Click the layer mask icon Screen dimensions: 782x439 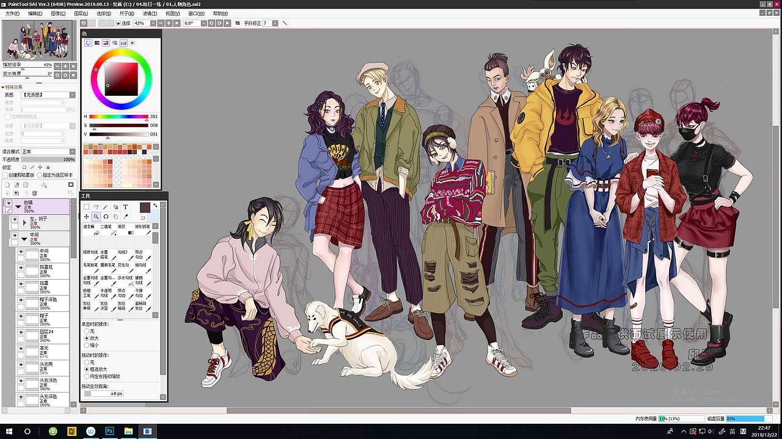tap(70, 184)
